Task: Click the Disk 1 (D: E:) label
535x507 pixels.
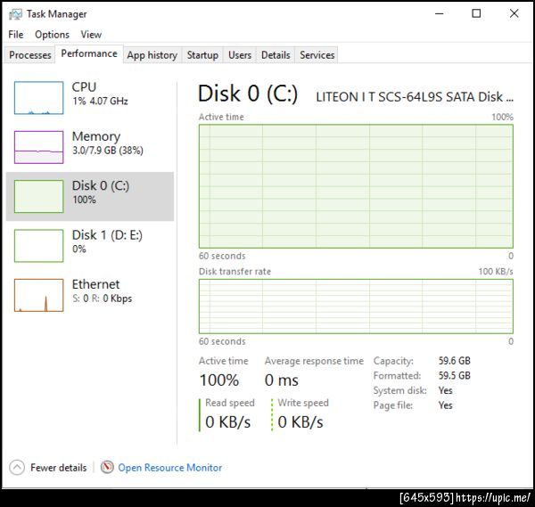Action: [x=107, y=235]
